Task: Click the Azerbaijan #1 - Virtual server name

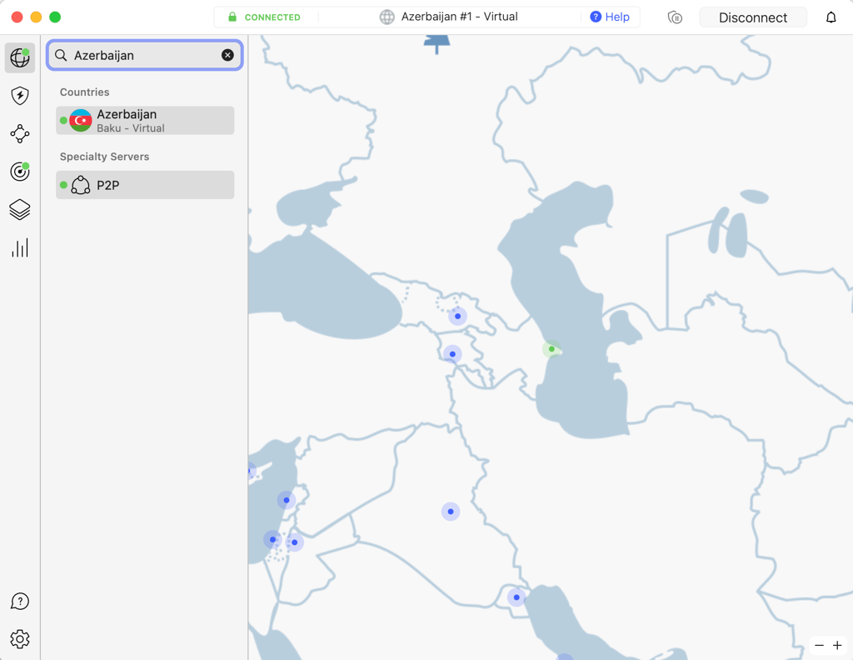Action: pos(460,17)
